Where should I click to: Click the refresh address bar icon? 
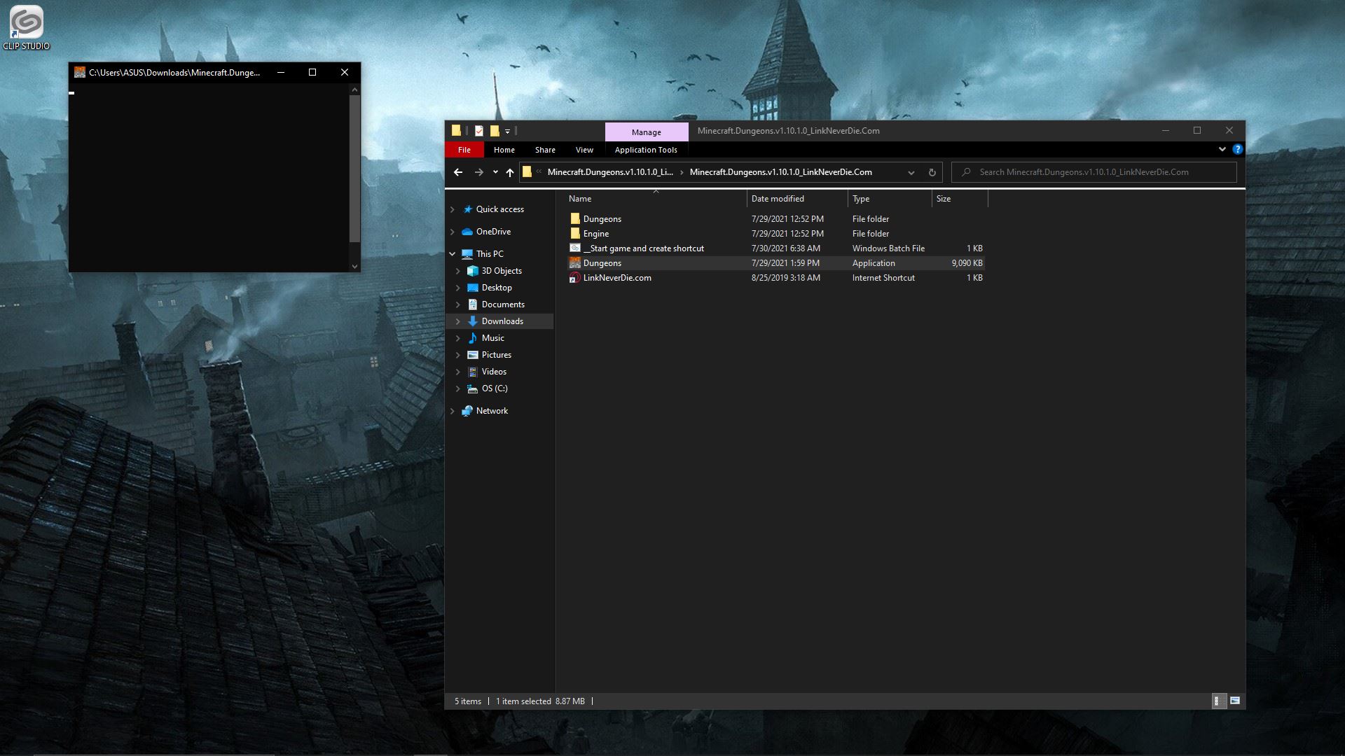(x=932, y=172)
